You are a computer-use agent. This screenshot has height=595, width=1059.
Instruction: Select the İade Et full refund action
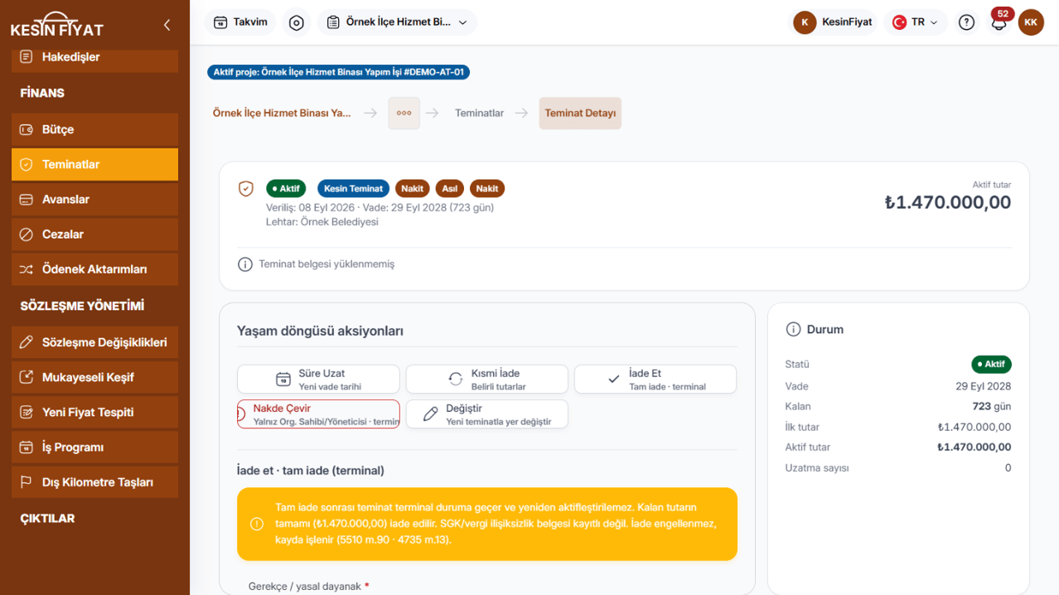point(655,379)
